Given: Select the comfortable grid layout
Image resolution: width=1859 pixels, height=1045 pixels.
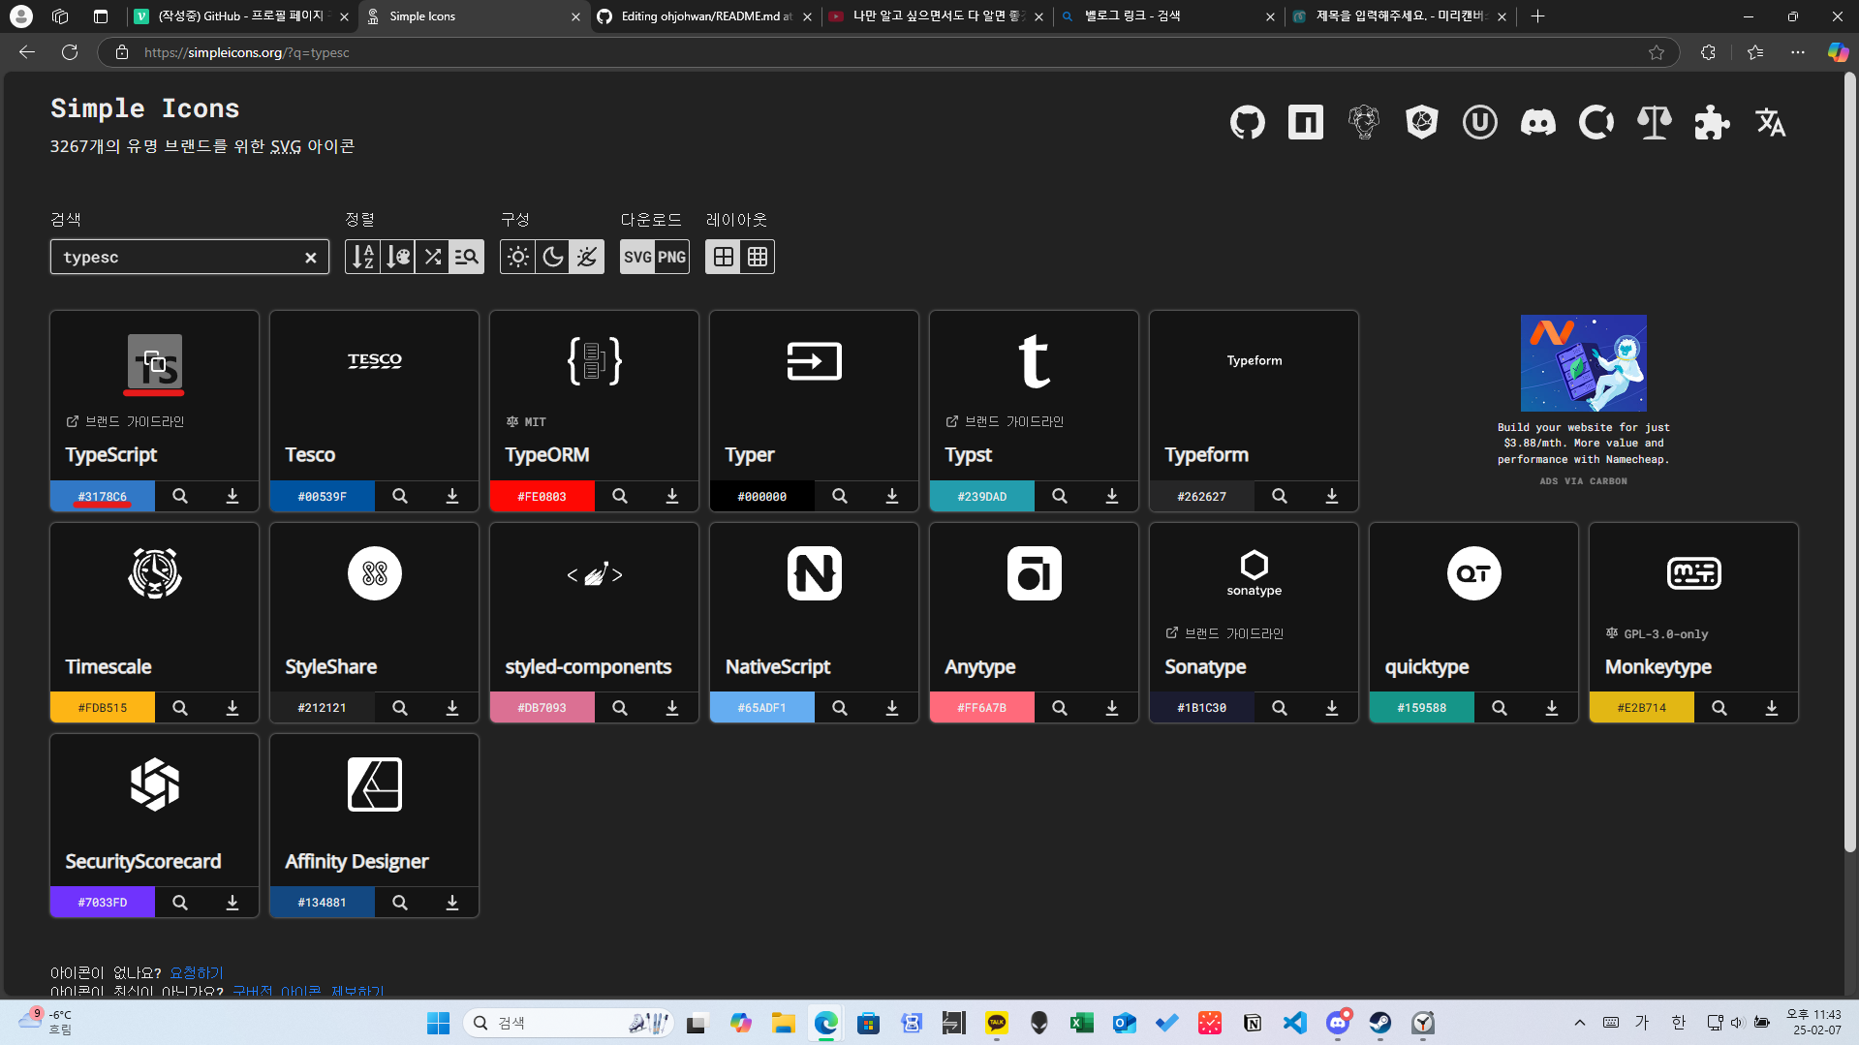Looking at the screenshot, I should pyautogui.click(x=723, y=257).
